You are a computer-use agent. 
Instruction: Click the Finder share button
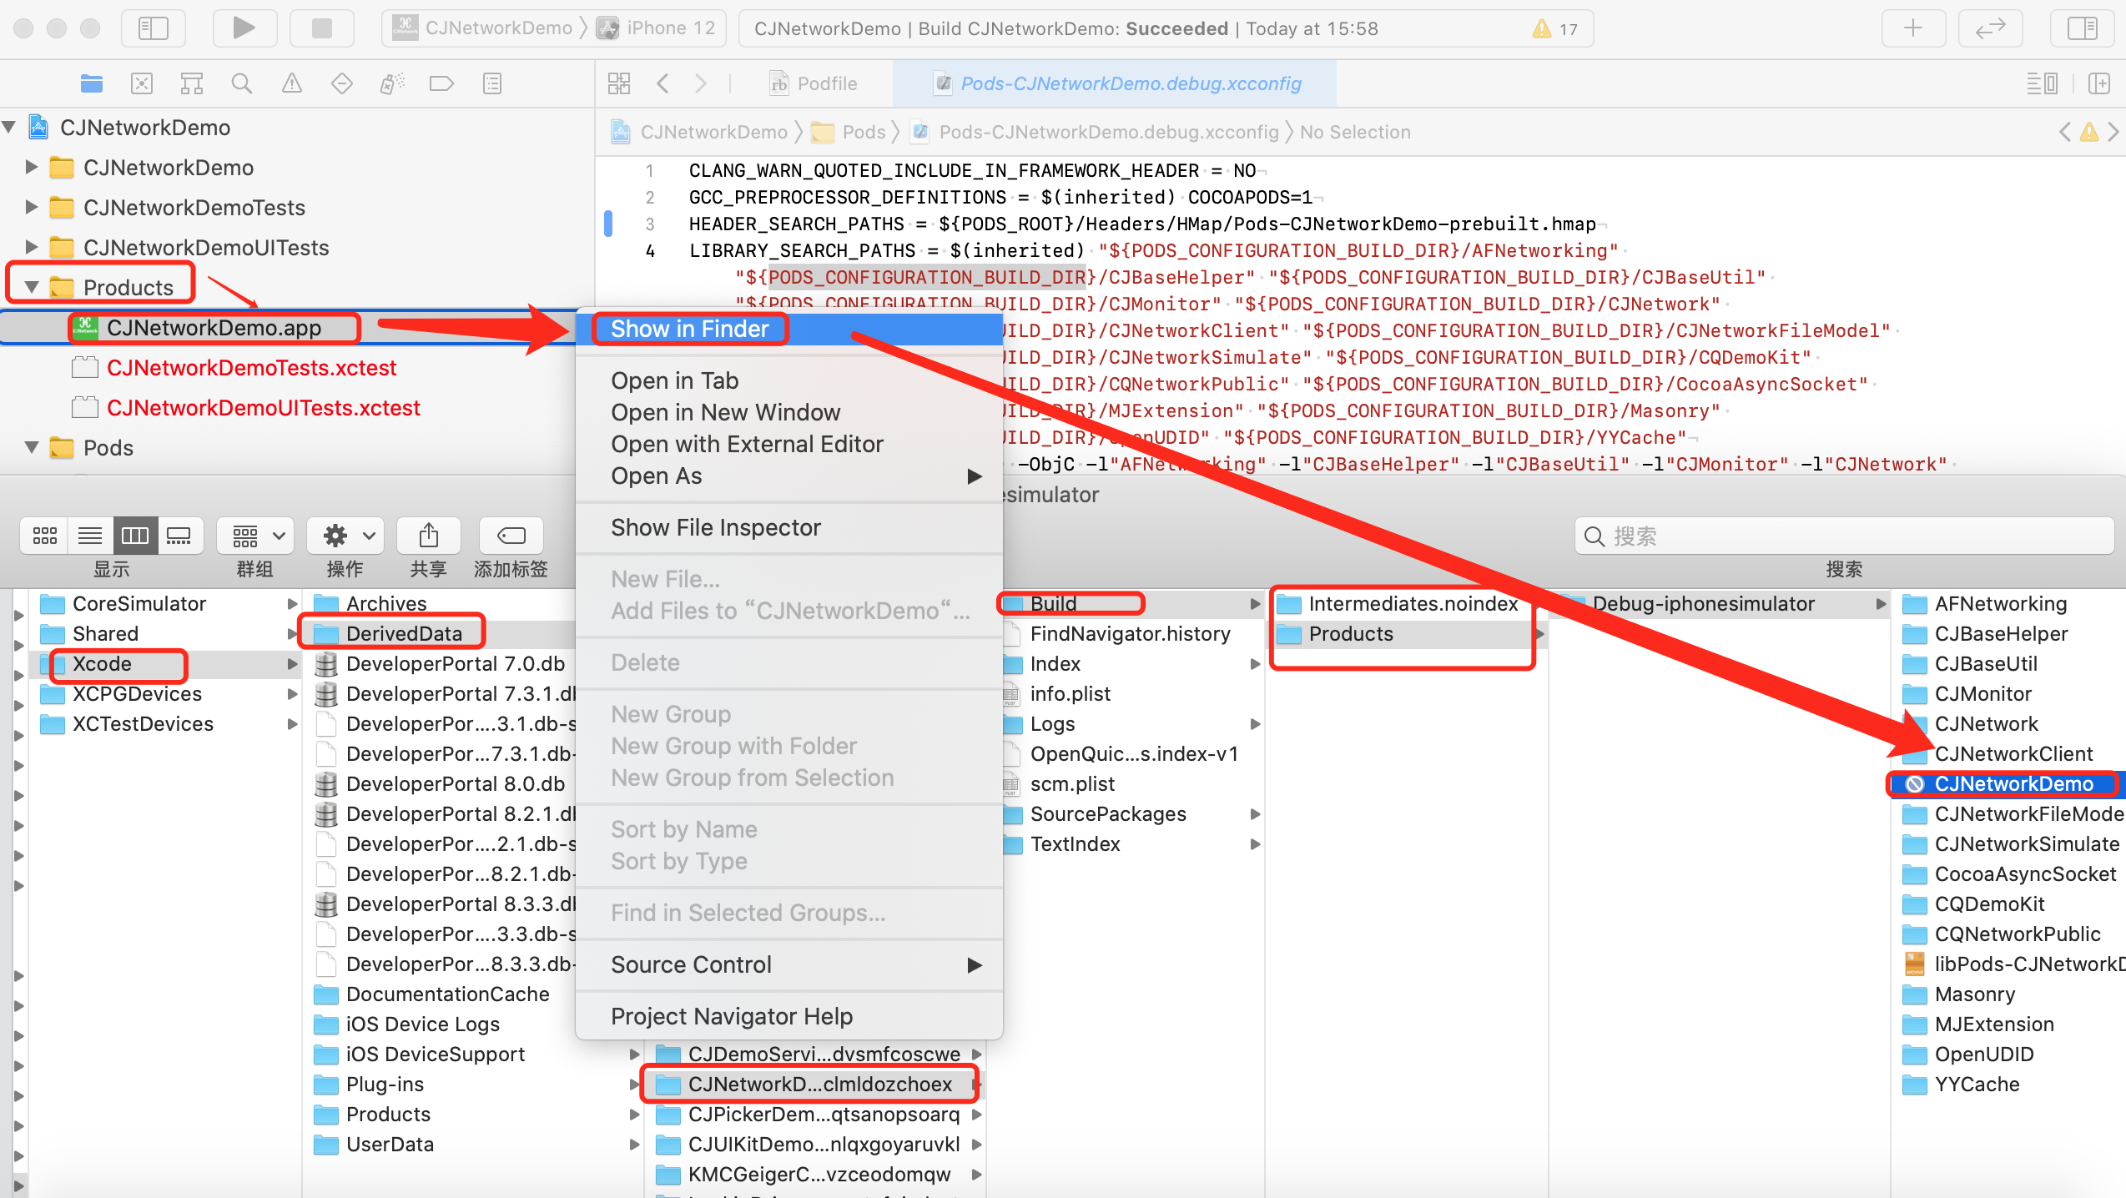(x=428, y=536)
